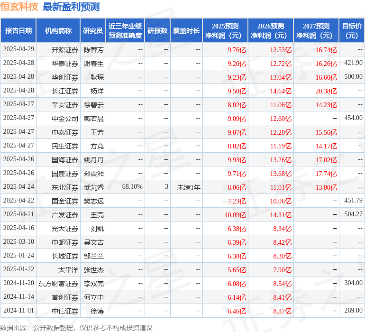Click the 451.79 target price
The width and height of the screenshot is (365, 332).
click(353, 200)
